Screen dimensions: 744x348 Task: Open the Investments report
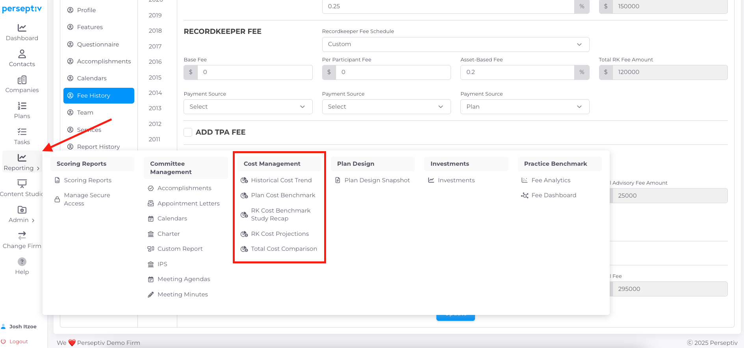coord(456,180)
